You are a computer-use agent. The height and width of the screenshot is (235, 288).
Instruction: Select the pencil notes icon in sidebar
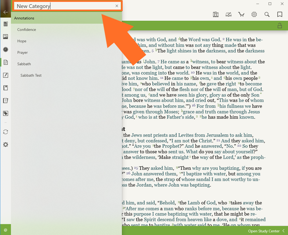[x=6, y=75]
